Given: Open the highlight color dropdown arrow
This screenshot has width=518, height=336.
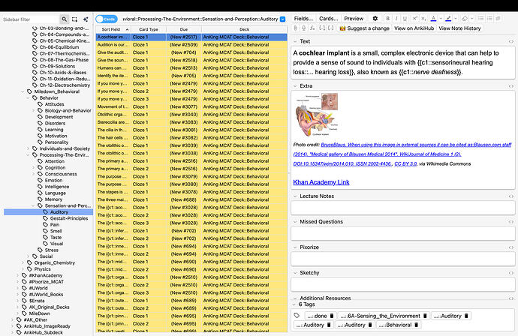Looking at the screenshot, I should [x=456, y=19].
